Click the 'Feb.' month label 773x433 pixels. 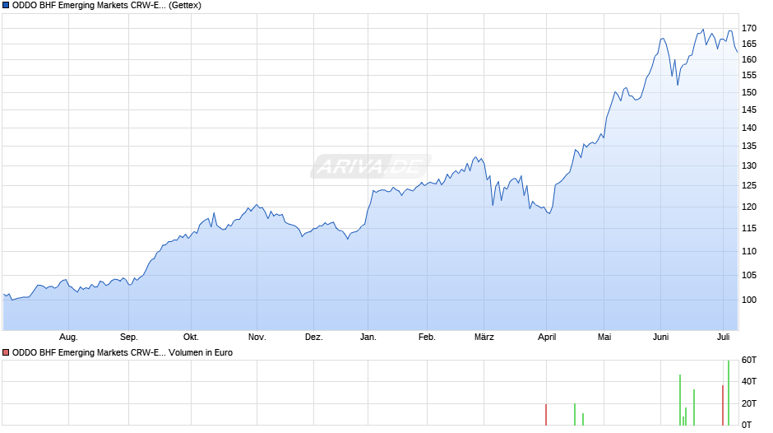(x=427, y=338)
